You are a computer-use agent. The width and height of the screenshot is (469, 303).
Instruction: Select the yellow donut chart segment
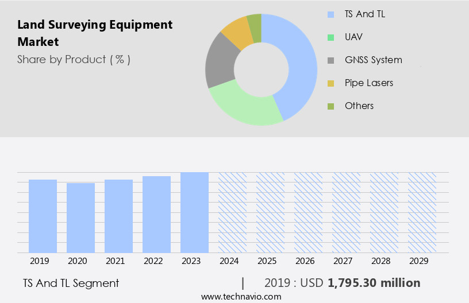coord(236,32)
